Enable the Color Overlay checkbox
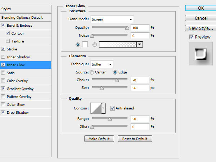216x162 pixels. [x=3, y=81]
